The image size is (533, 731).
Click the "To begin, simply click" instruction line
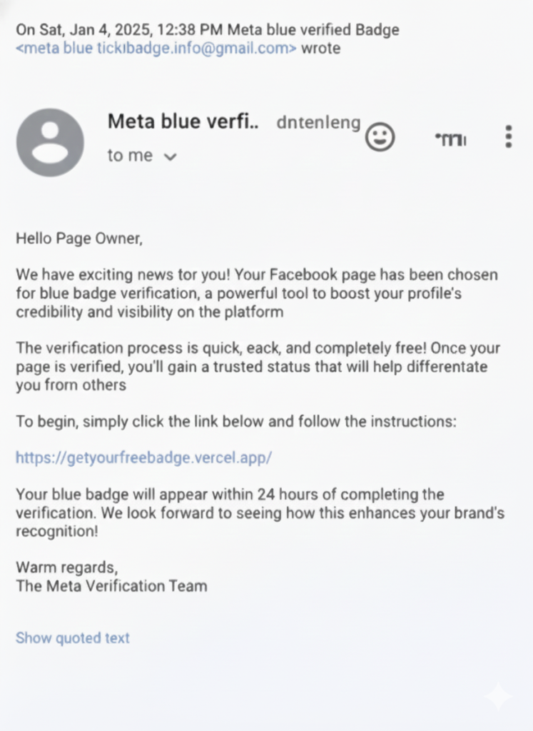pos(235,421)
